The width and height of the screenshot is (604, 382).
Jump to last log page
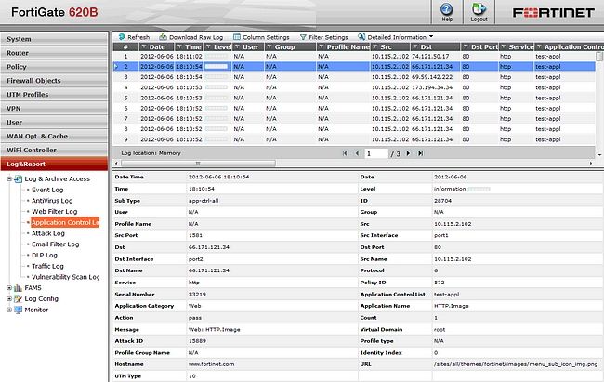[421, 153]
